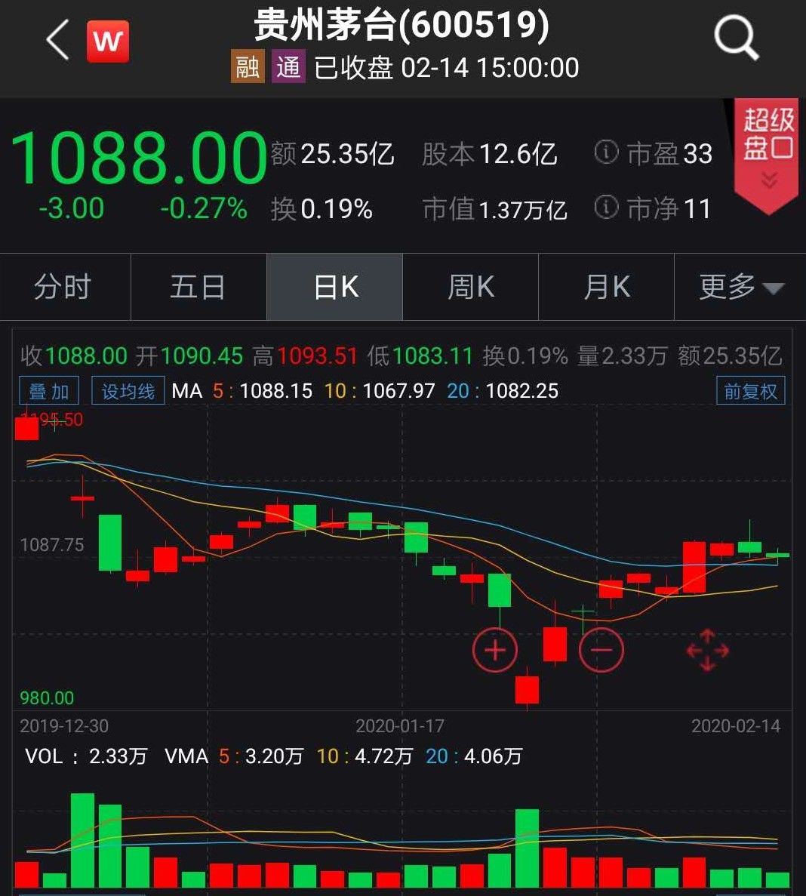This screenshot has width=806, height=896.
Task: Tap the 2020-01-17 date marker
Action: 400,725
